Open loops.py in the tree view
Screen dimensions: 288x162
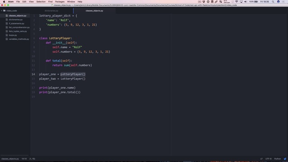[x=13, y=35]
